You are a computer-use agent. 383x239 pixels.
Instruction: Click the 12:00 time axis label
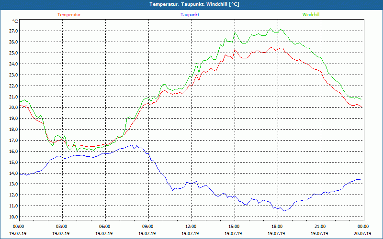click(x=190, y=226)
